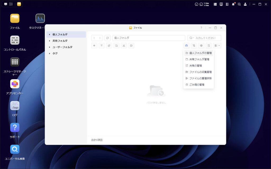The image size is (271, 169).
Task: Select the cut (scissors) tool in the toolbar
Action: coord(124,45)
